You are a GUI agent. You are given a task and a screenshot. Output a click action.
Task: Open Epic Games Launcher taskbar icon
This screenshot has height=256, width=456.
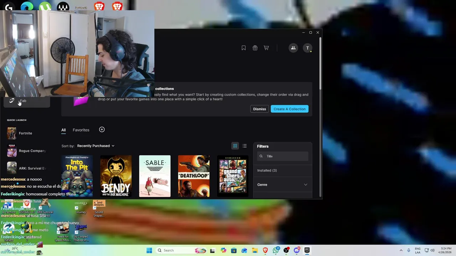307,250
